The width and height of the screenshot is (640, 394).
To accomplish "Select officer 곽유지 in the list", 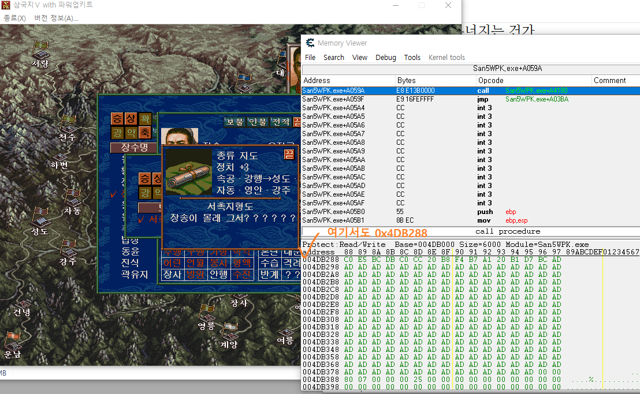I will (x=135, y=275).
